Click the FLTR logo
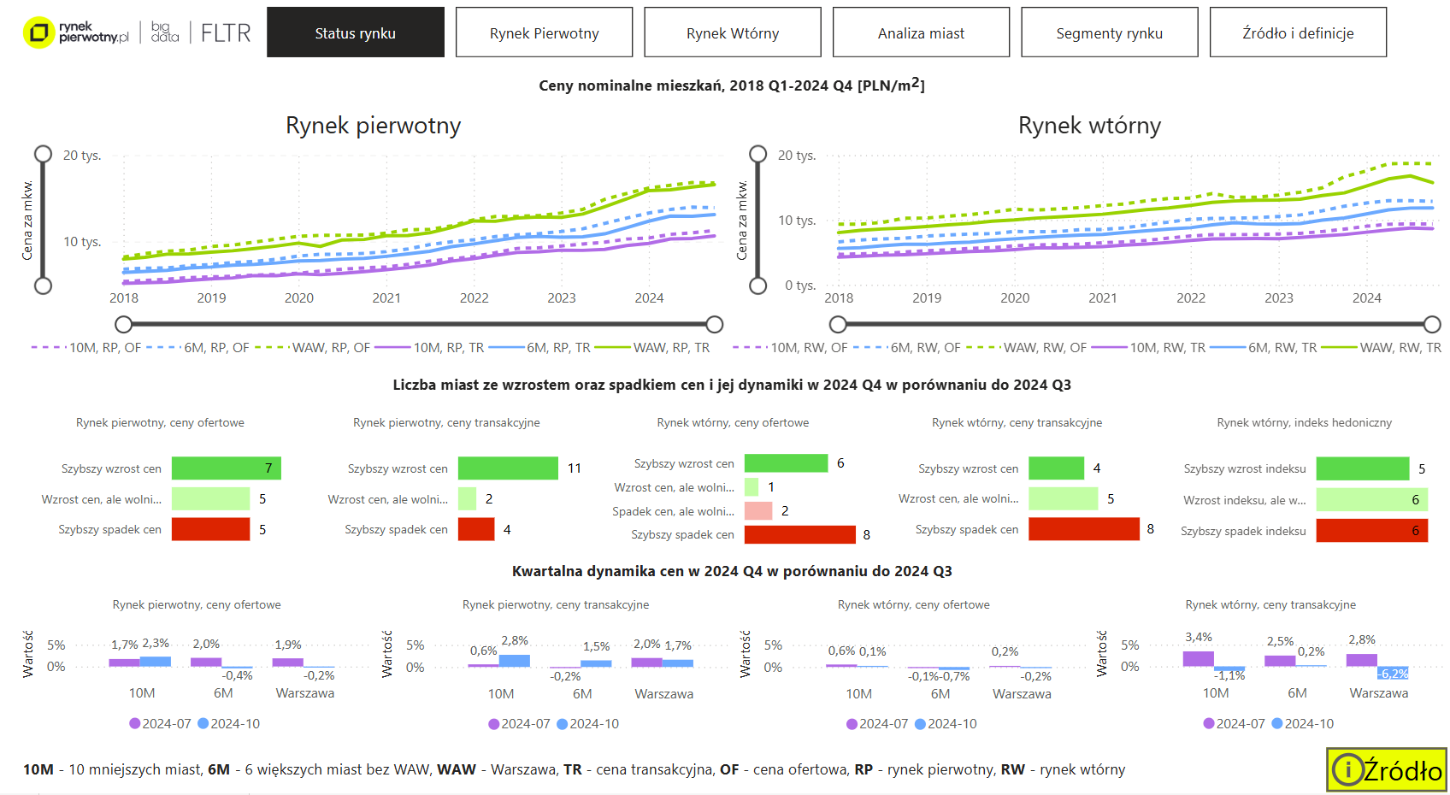The height and width of the screenshot is (795, 1450). point(226,32)
